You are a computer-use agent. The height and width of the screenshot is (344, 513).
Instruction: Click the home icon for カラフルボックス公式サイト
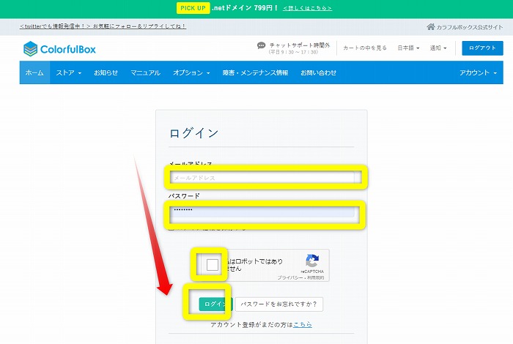(x=430, y=27)
